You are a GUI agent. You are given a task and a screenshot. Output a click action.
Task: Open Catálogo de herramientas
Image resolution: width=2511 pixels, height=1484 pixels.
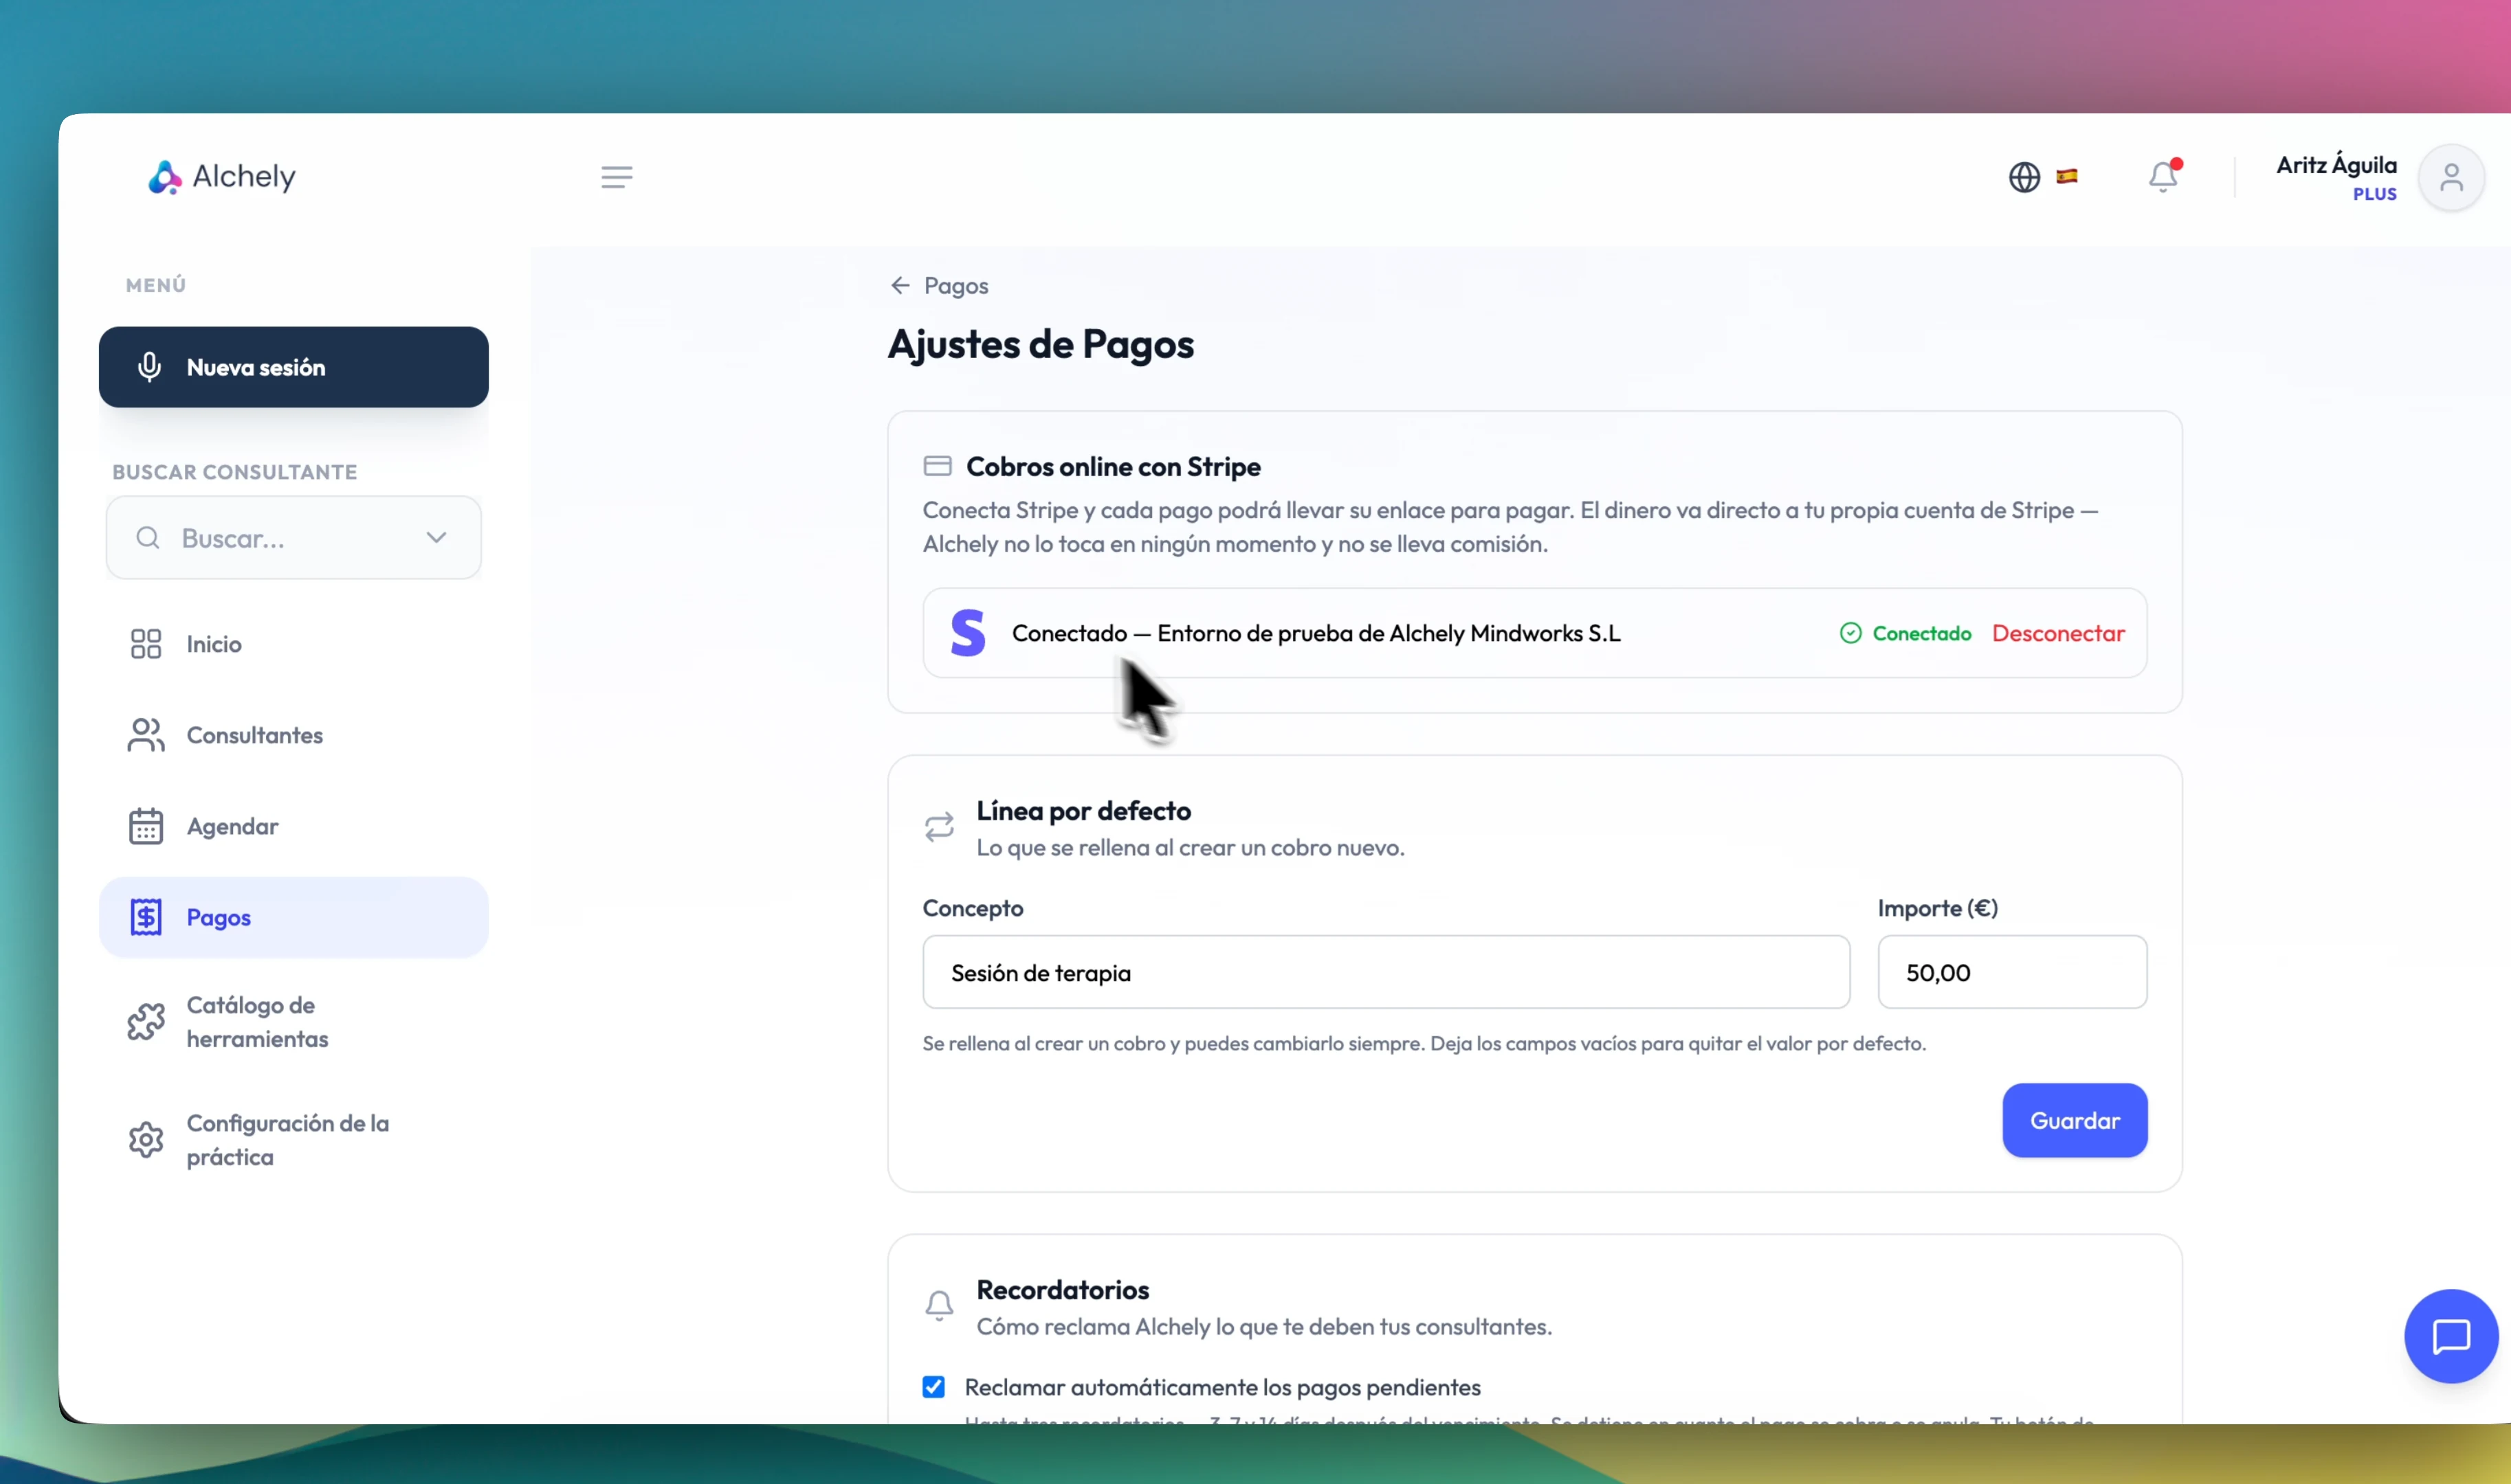coord(293,1022)
